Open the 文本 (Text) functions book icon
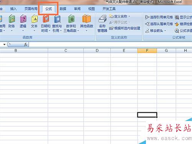Screen dimensions: 192x144 35,19
